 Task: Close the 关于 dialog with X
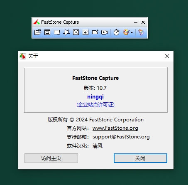(167, 56)
